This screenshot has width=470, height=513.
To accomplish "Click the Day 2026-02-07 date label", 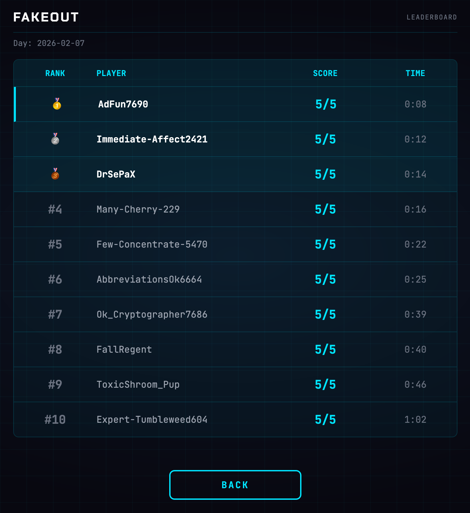I will 49,43.
